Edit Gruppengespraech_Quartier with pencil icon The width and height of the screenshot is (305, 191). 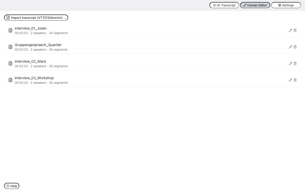(x=291, y=47)
